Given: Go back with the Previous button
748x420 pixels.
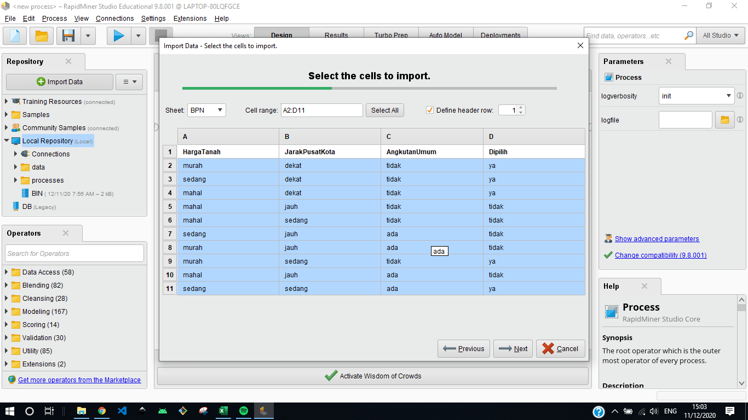Looking at the screenshot, I should (x=464, y=348).
